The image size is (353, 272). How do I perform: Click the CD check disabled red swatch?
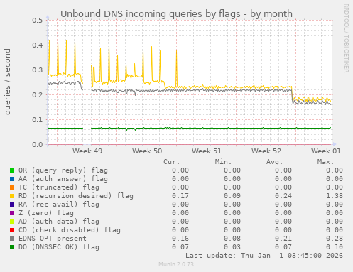coord(12,230)
